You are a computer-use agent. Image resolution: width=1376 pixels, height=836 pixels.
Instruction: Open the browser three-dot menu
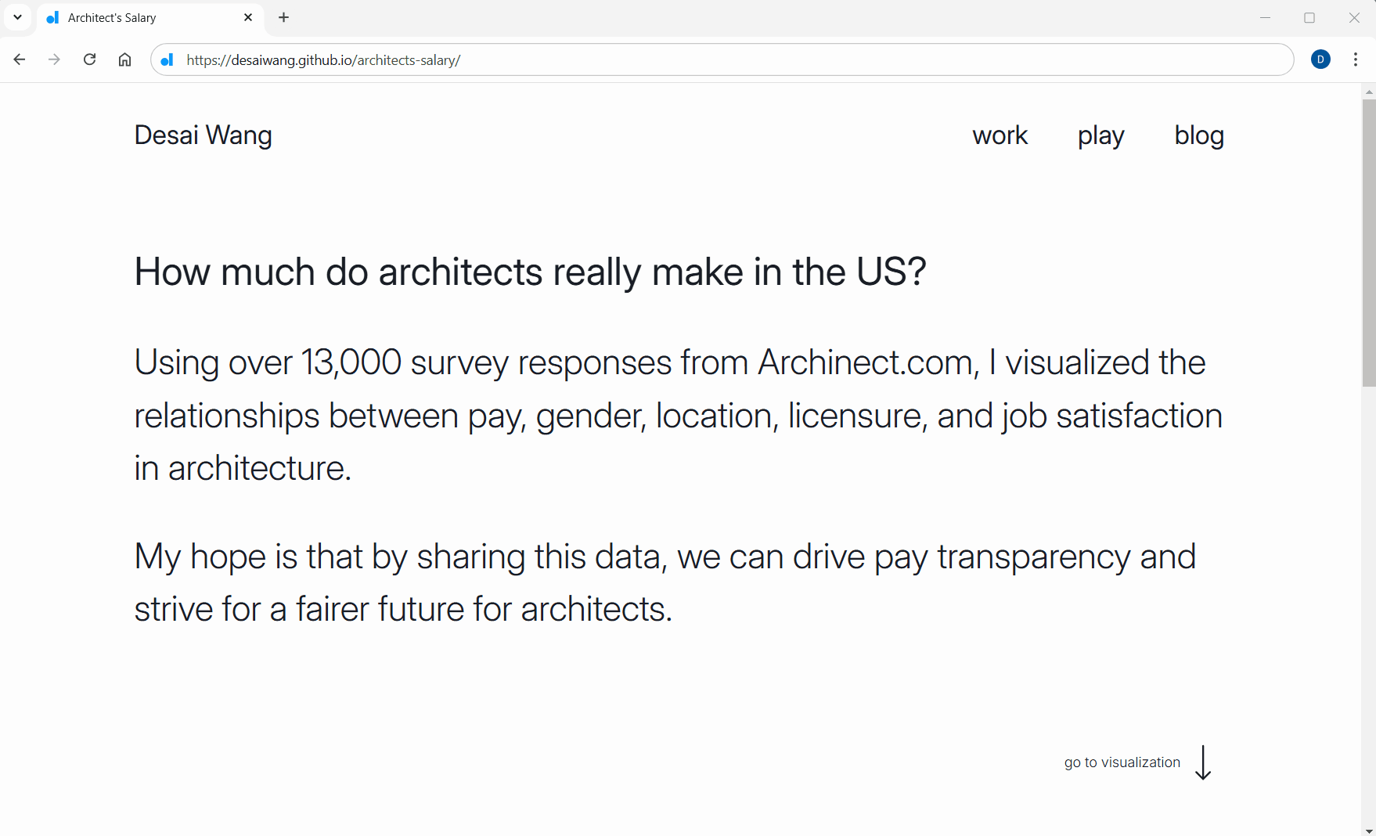point(1356,59)
